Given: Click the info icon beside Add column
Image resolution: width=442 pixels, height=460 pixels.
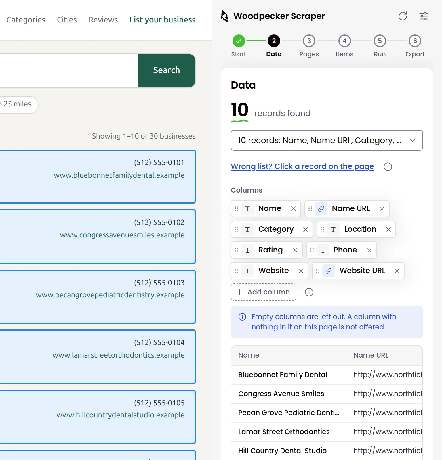Looking at the screenshot, I should pos(309,292).
